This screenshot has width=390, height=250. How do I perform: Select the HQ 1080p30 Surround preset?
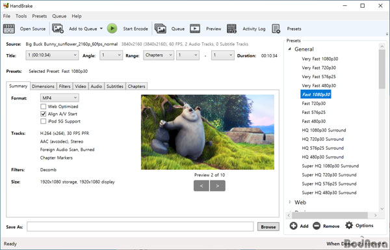pos(324,130)
